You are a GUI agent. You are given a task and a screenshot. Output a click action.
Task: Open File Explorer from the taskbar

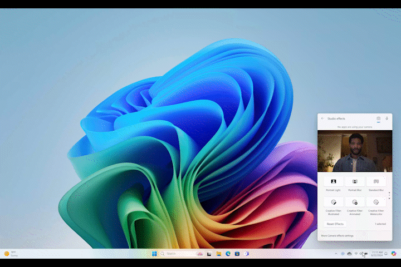click(x=219, y=254)
